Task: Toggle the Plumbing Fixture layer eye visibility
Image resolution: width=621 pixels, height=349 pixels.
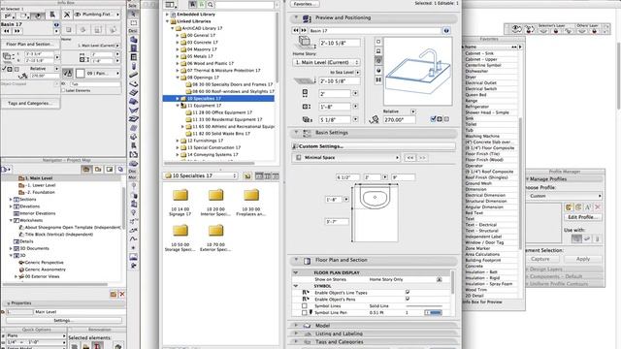Action: 78,15
